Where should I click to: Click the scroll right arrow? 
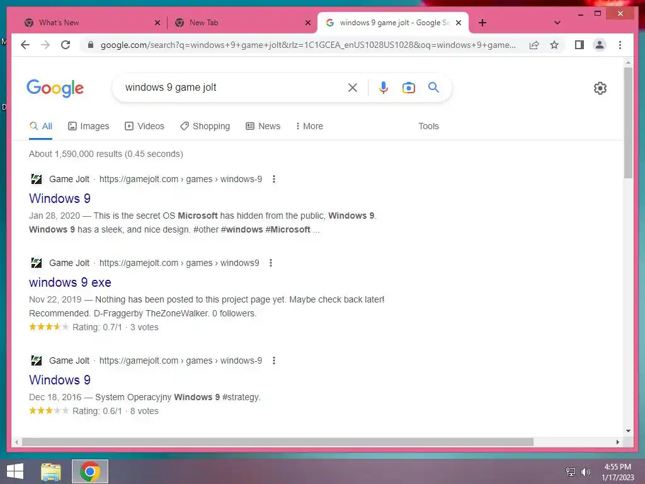point(617,442)
